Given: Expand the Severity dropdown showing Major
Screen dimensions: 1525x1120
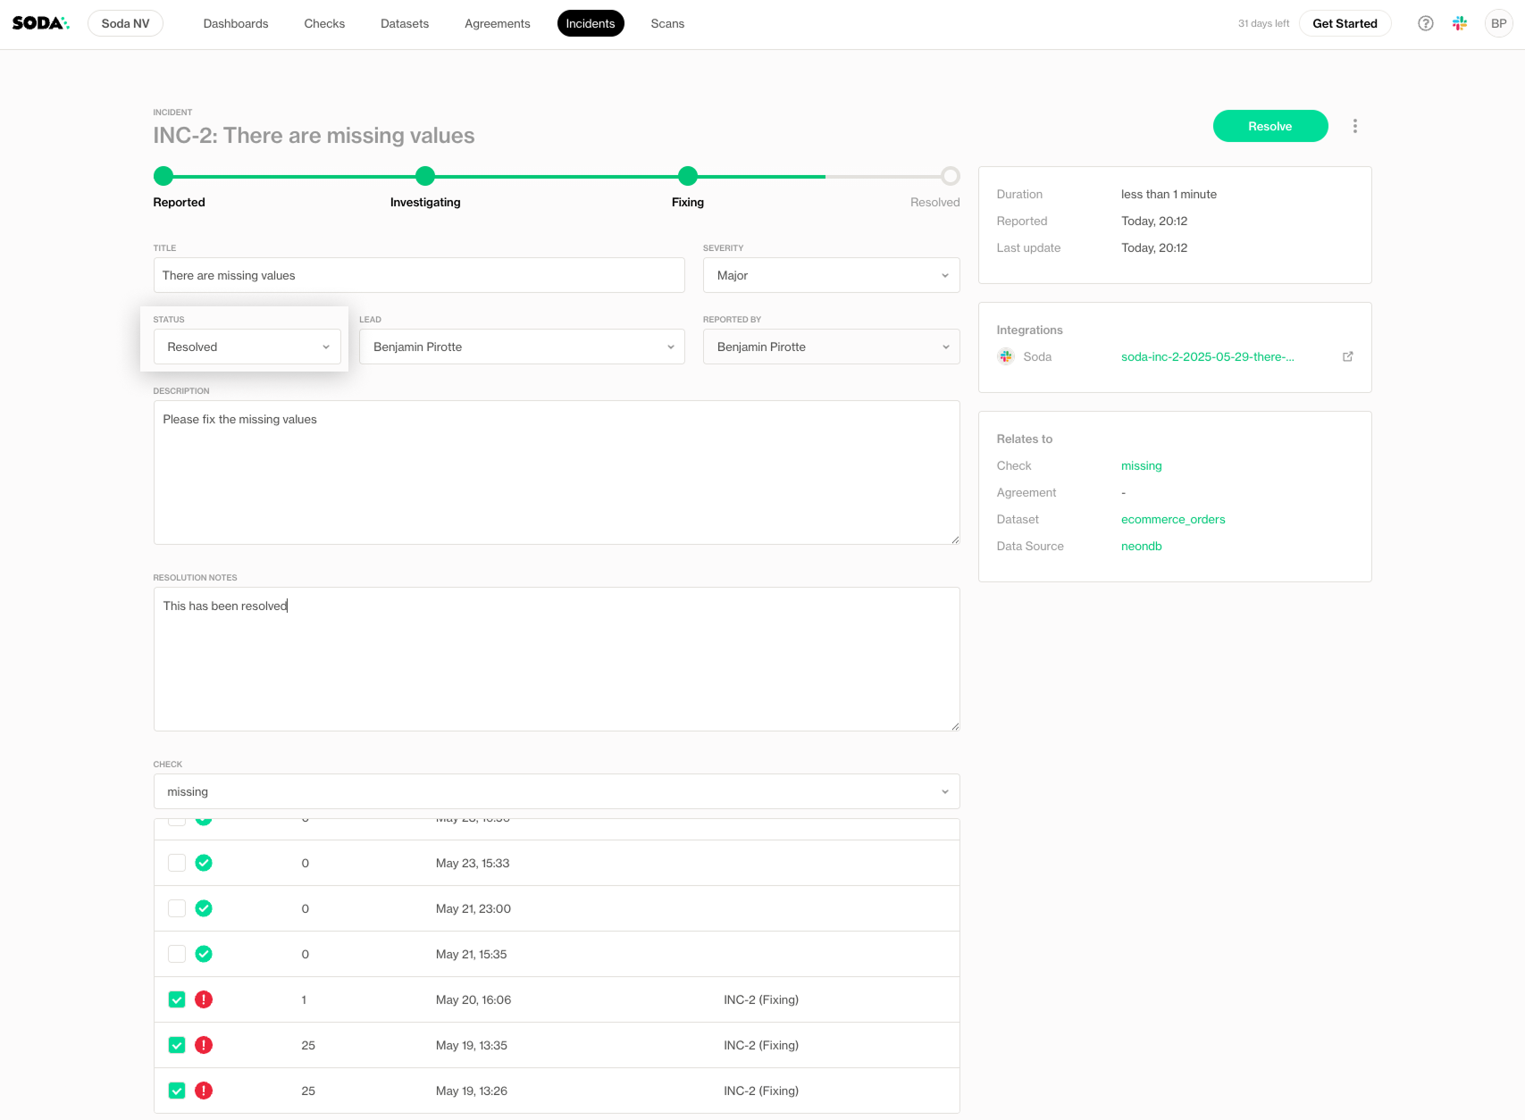Looking at the screenshot, I should point(831,275).
